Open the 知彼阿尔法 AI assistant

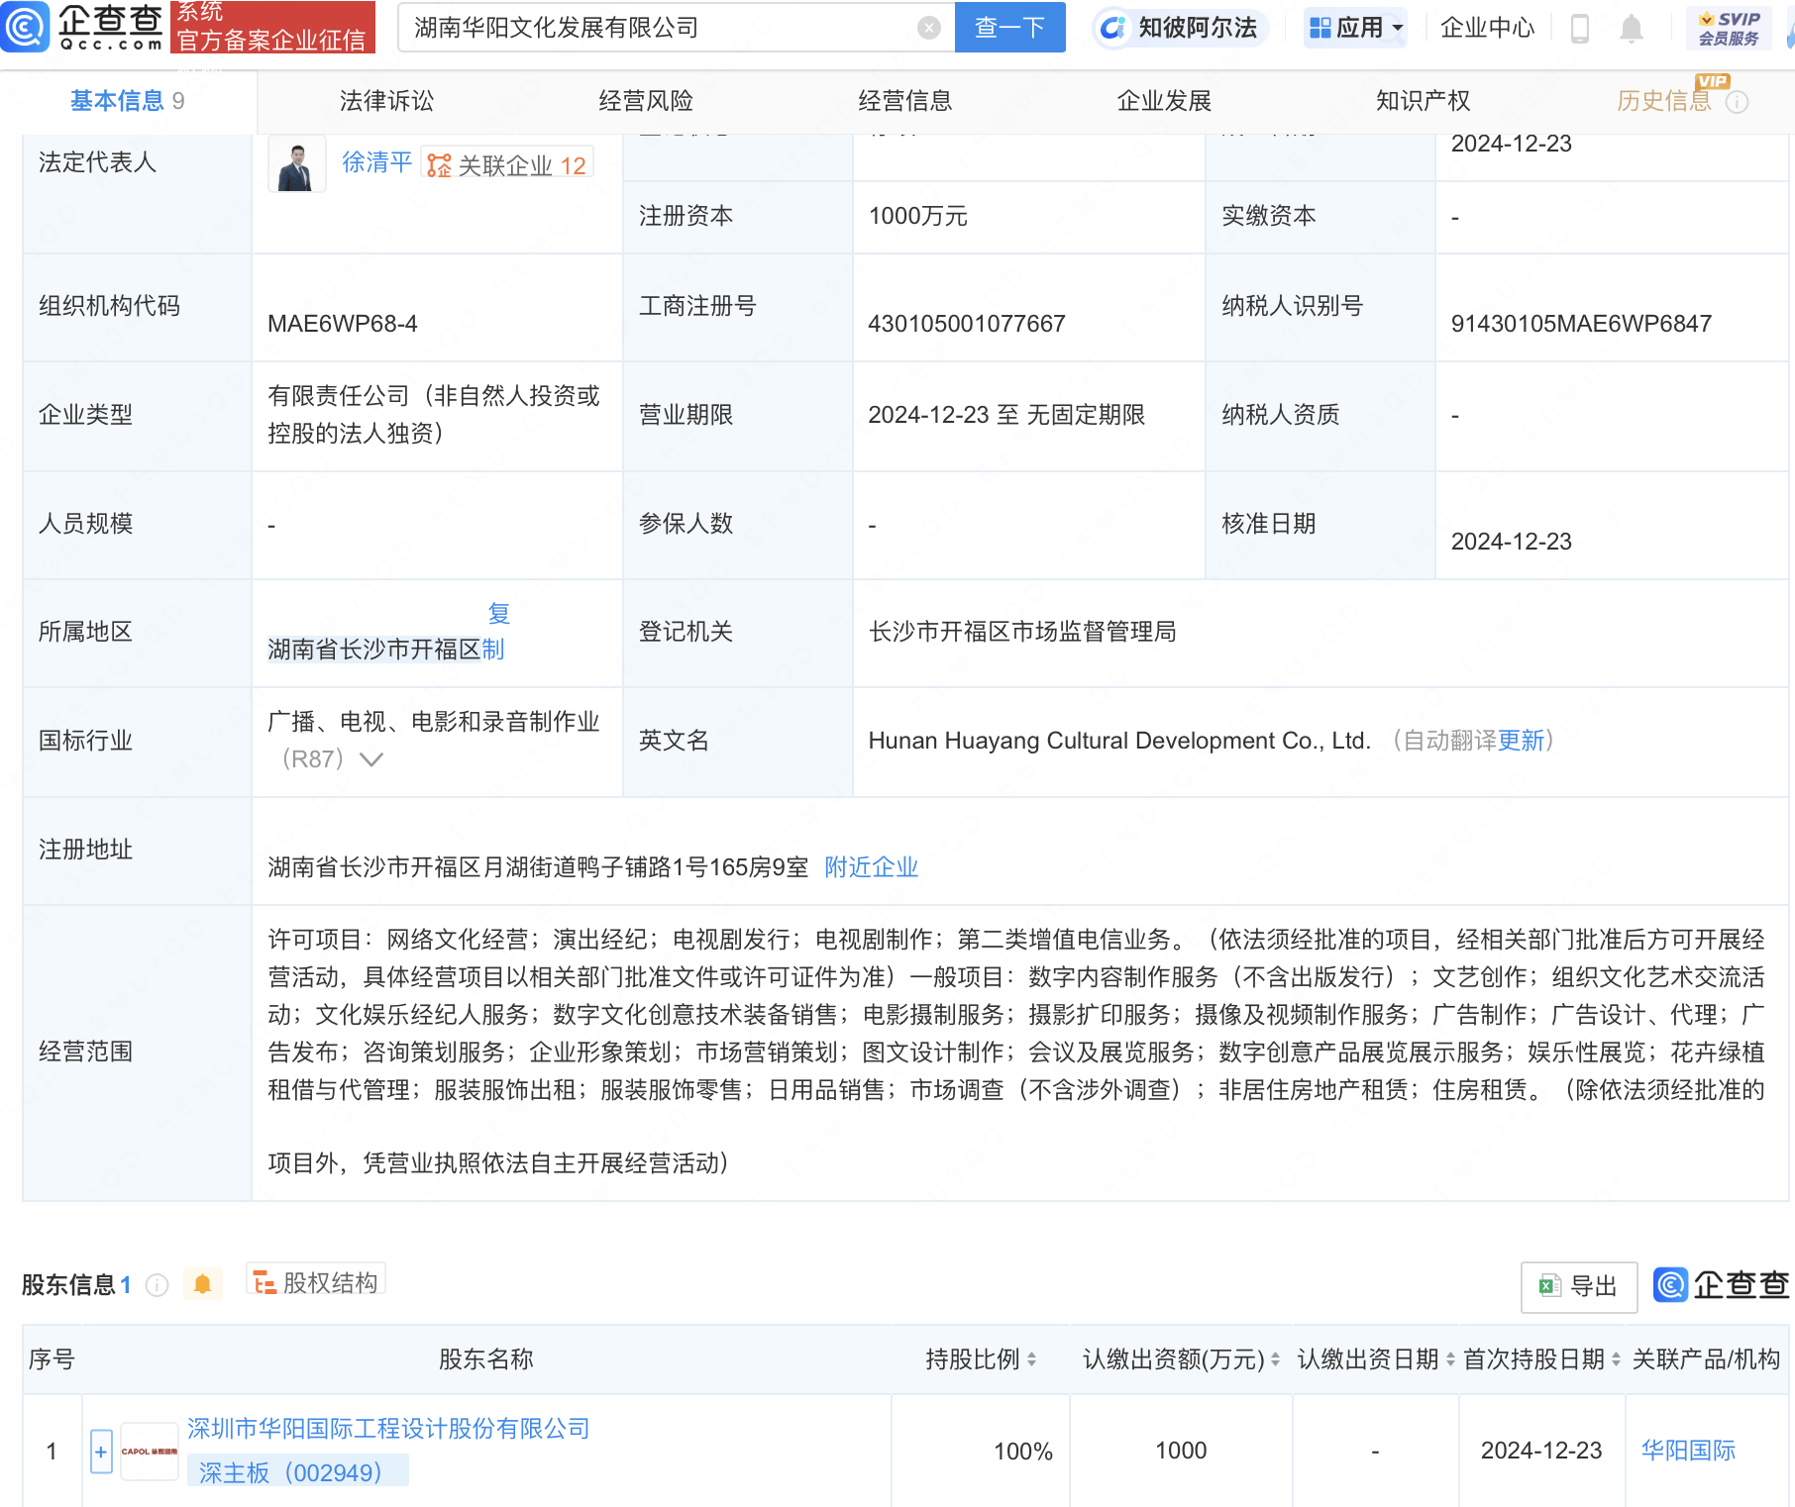coord(1180,28)
